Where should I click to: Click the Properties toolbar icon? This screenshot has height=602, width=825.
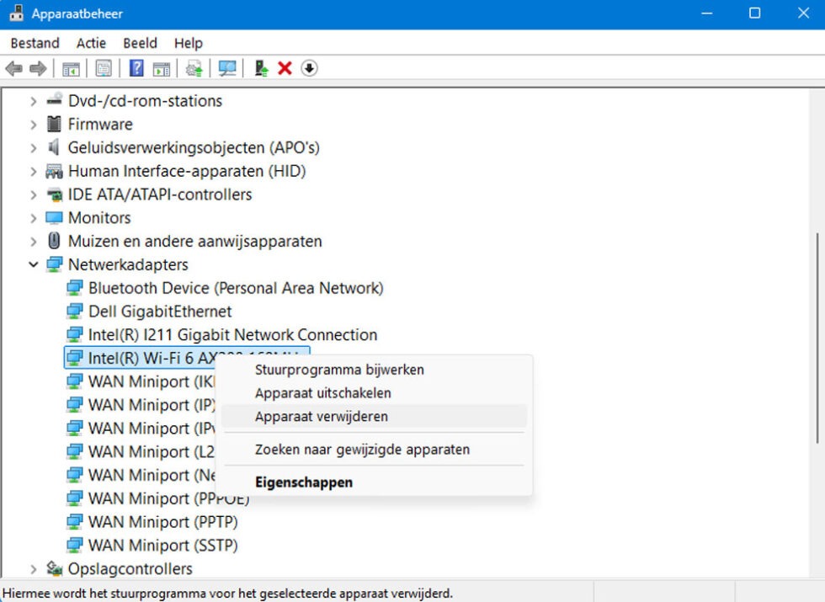coord(103,68)
